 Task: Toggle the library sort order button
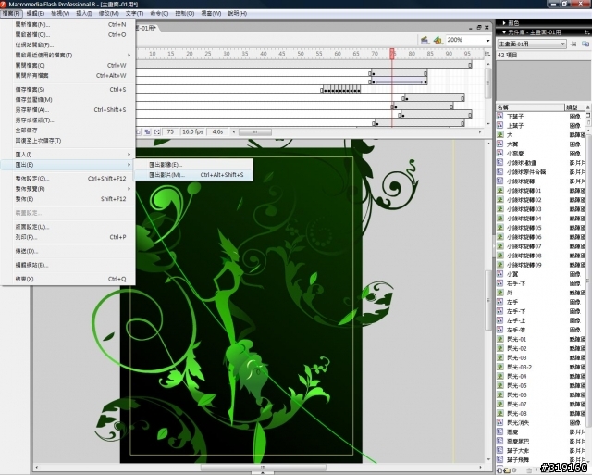point(588,107)
